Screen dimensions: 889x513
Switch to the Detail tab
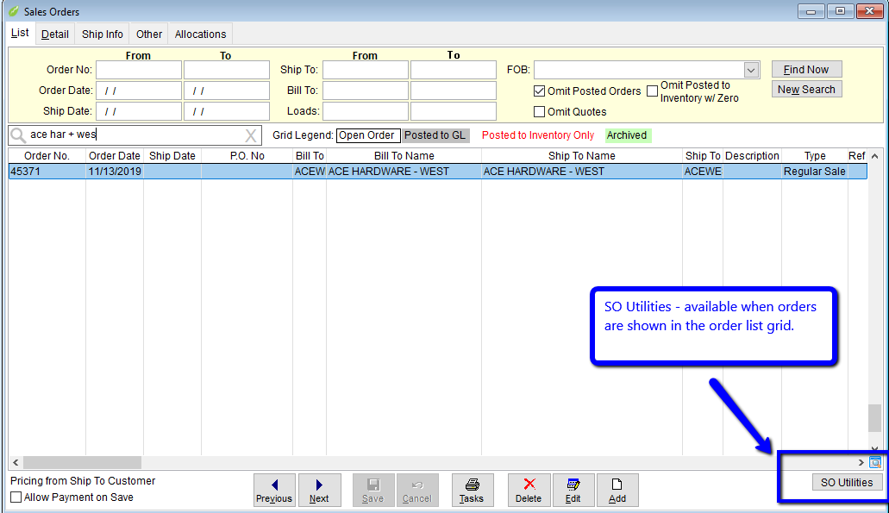55,34
